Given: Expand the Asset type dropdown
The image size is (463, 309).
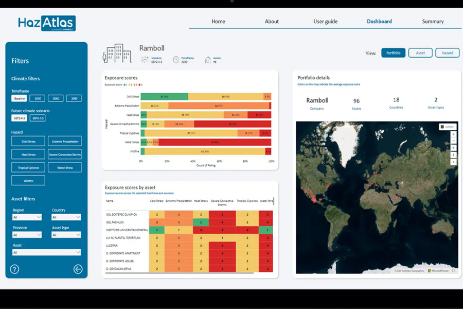Looking at the screenshot, I should click(x=66, y=235).
